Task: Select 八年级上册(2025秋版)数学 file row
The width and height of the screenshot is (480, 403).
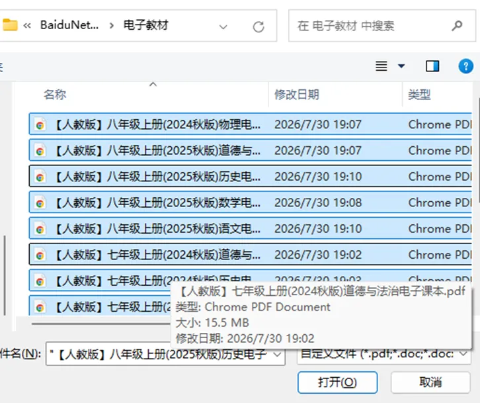Action: [x=250, y=202]
